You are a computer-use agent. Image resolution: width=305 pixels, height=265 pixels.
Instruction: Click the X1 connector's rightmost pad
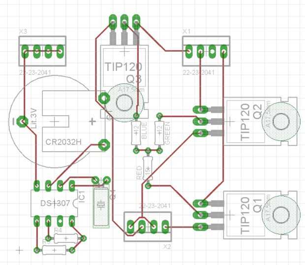224,52
